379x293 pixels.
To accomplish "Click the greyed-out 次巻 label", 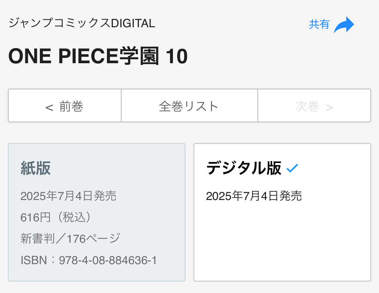I will click(307, 106).
